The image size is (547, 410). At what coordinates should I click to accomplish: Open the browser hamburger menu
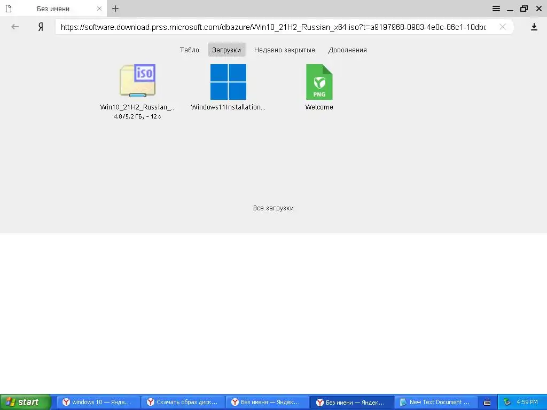point(496,9)
